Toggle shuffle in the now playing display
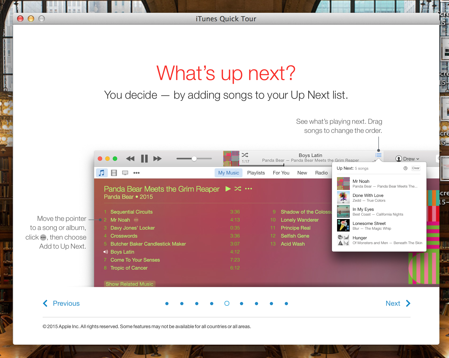 pos(245,155)
